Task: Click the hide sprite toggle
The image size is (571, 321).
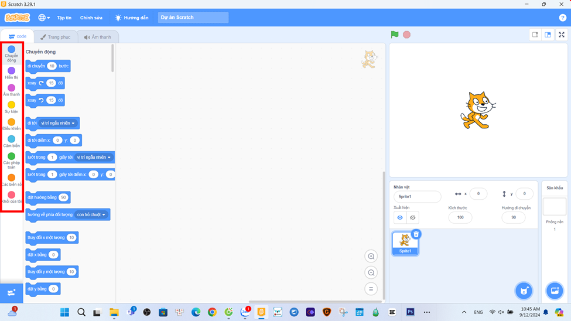Action: [x=413, y=217]
